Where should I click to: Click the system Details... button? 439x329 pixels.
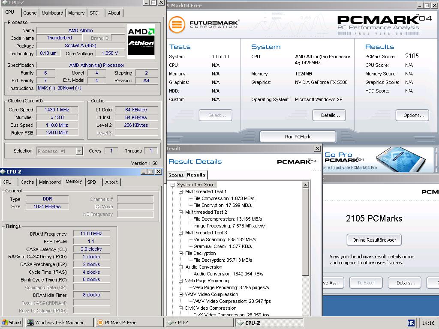[x=329, y=115]
